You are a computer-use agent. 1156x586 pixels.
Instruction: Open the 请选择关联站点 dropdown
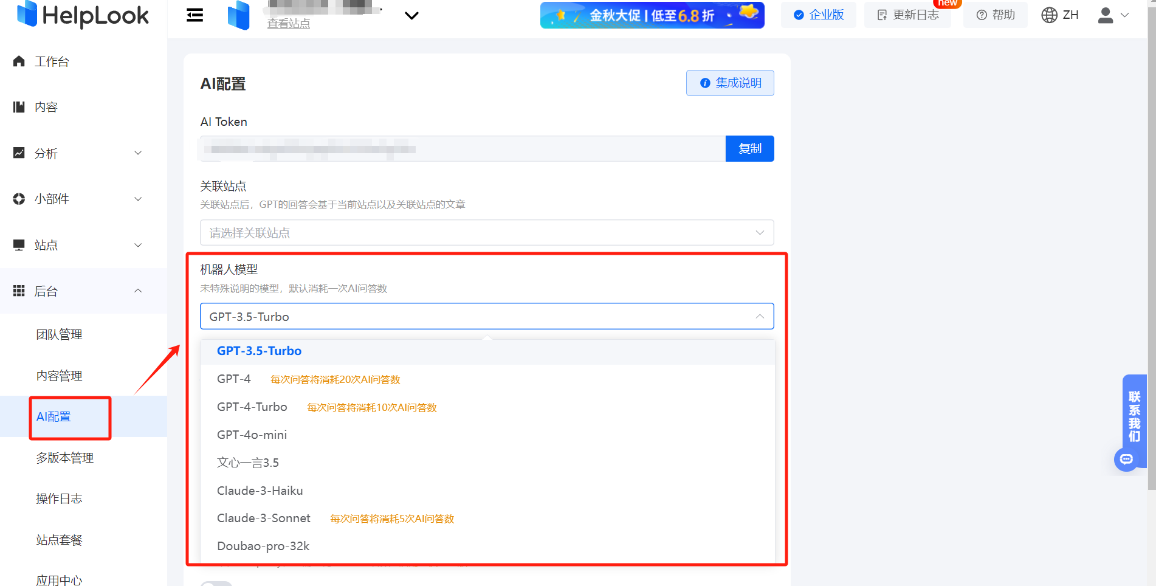pos(487,233)
